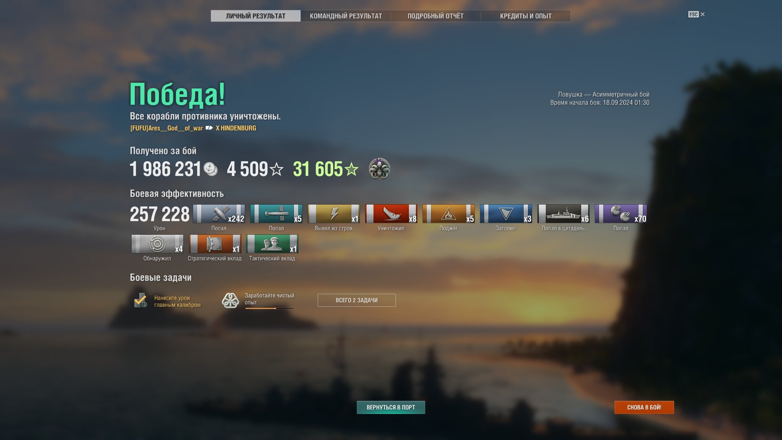Viewport: 782px width, 440px height.
Task: Click the Поджёг x5 fire ribbon
Action: pyautogui.click(x=448, y=214)
